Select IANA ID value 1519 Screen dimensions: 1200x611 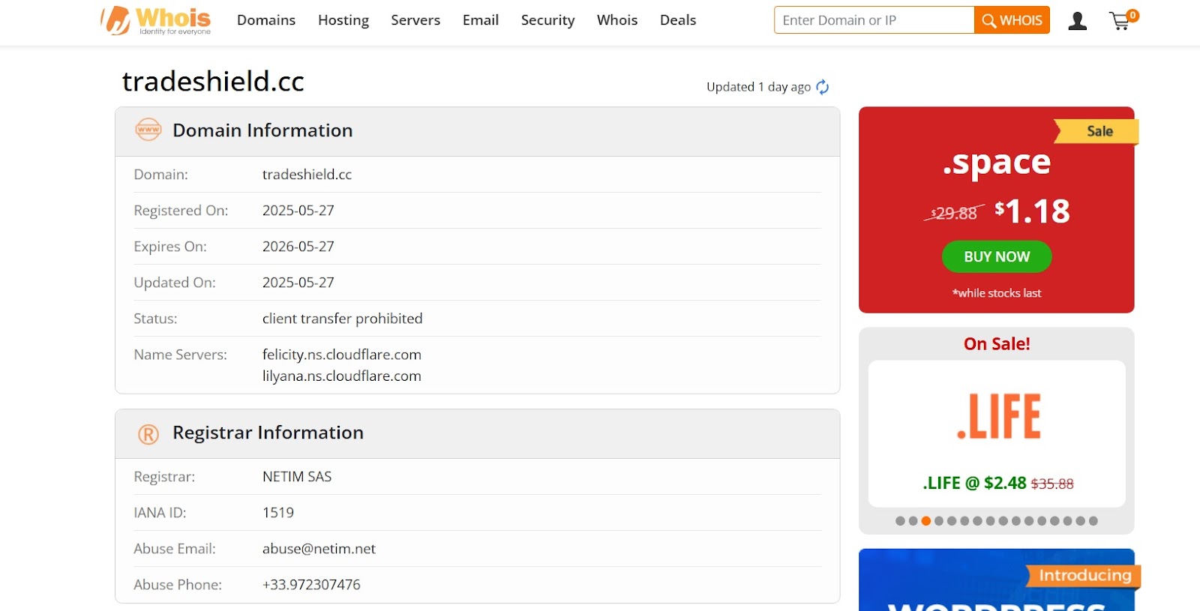coord(278,513)
